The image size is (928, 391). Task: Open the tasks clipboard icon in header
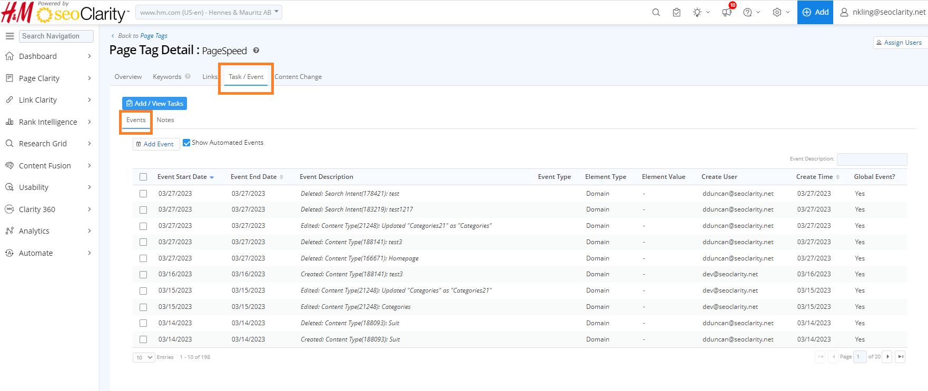coord(677,12)
